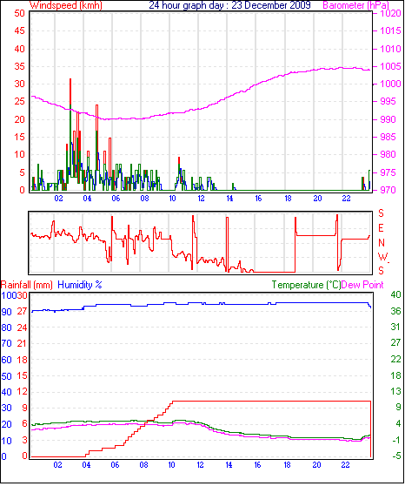
Task: Click hour 12 on wind graph axis
Action: [201, 199]
